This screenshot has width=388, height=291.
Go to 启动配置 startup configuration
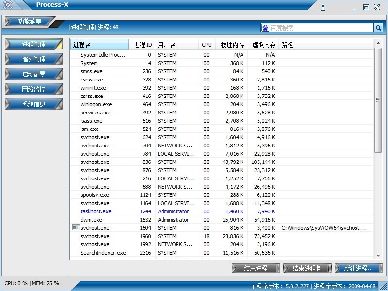click(x=33, y=74)
